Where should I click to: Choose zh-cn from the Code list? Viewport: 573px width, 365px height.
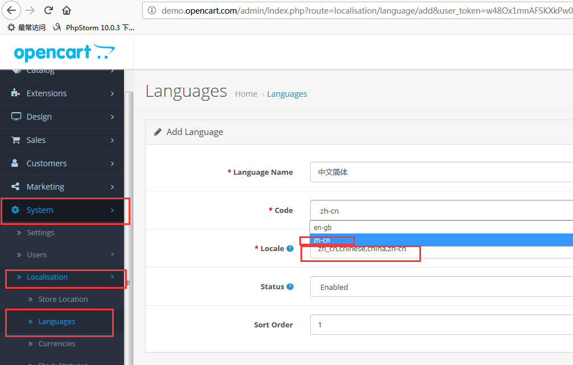[x=442, y=240]
